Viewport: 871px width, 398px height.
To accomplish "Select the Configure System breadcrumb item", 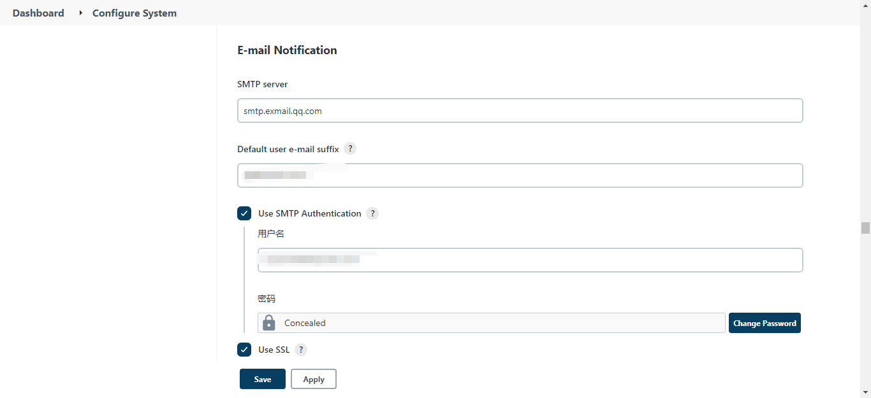I will tap(135, 13).
